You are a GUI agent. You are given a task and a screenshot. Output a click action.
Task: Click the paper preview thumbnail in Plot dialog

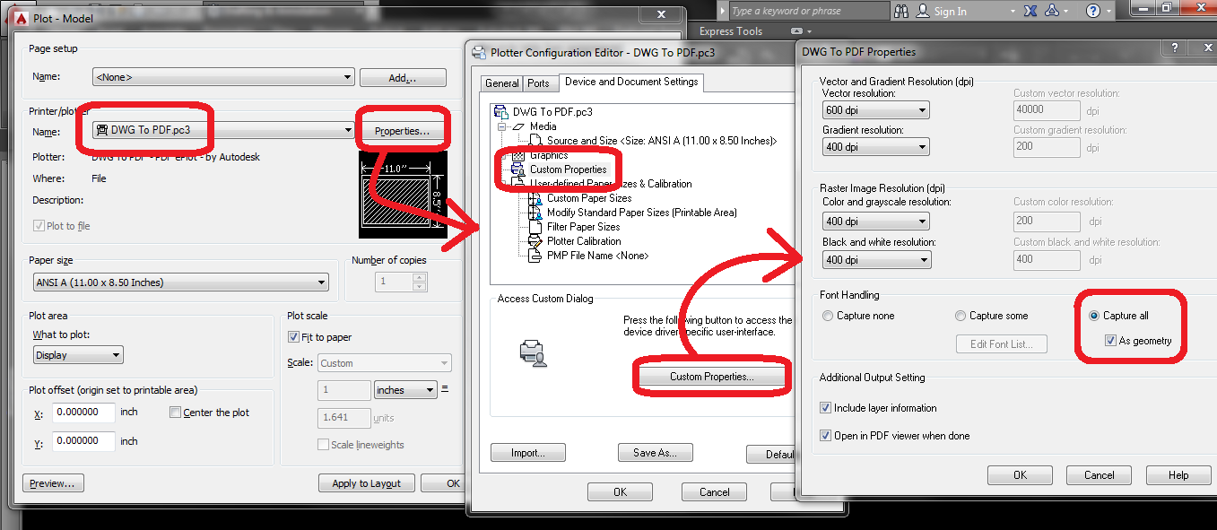pos(402,195)
